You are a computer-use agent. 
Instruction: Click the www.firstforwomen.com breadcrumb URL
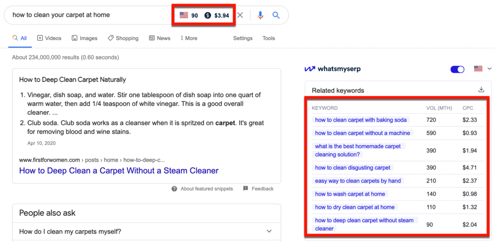tap(92, 160)
